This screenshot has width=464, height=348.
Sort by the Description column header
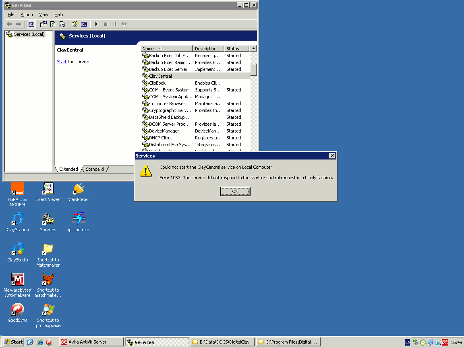pos(208,48)
